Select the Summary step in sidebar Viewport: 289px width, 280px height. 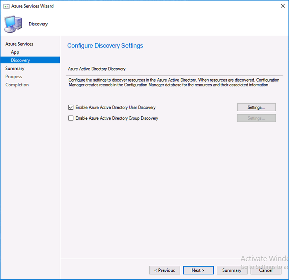coord(15,68)
